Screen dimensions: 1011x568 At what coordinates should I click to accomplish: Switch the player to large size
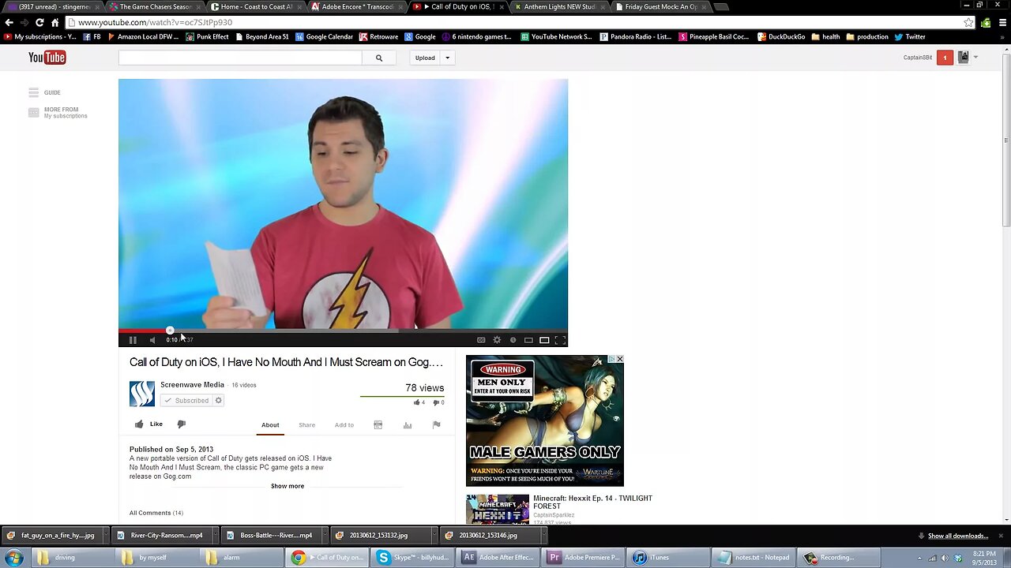pyautogui.click(x=544, y=340)
